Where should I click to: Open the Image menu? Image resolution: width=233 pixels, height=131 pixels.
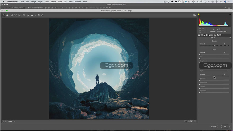pyautogui.click(x=33, y=2)
